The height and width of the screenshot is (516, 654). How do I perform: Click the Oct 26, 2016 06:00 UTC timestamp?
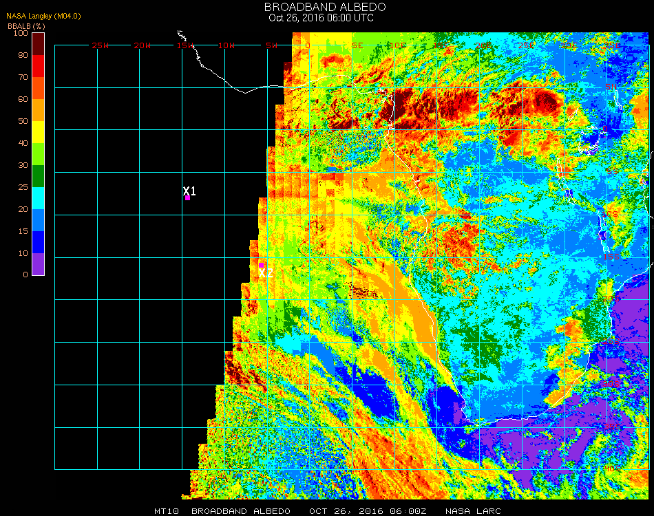(321, 18)
